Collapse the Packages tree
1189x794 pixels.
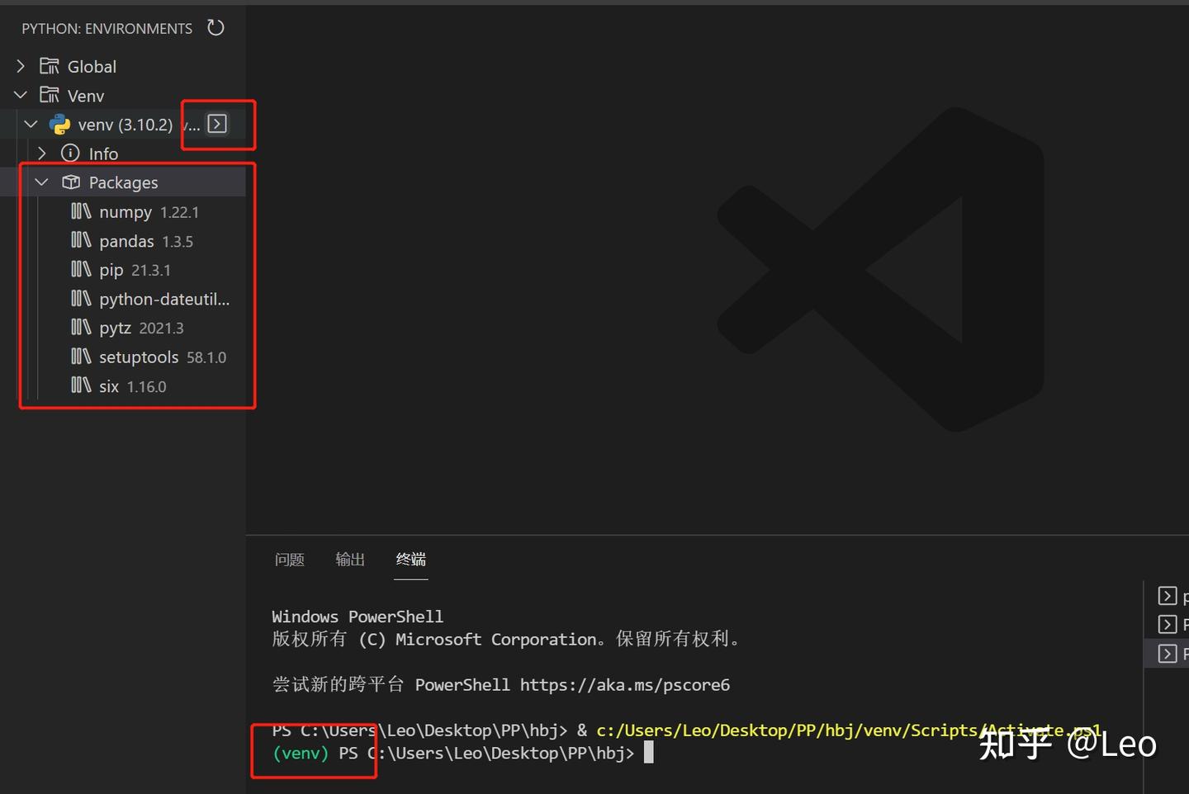pos(41,182)
